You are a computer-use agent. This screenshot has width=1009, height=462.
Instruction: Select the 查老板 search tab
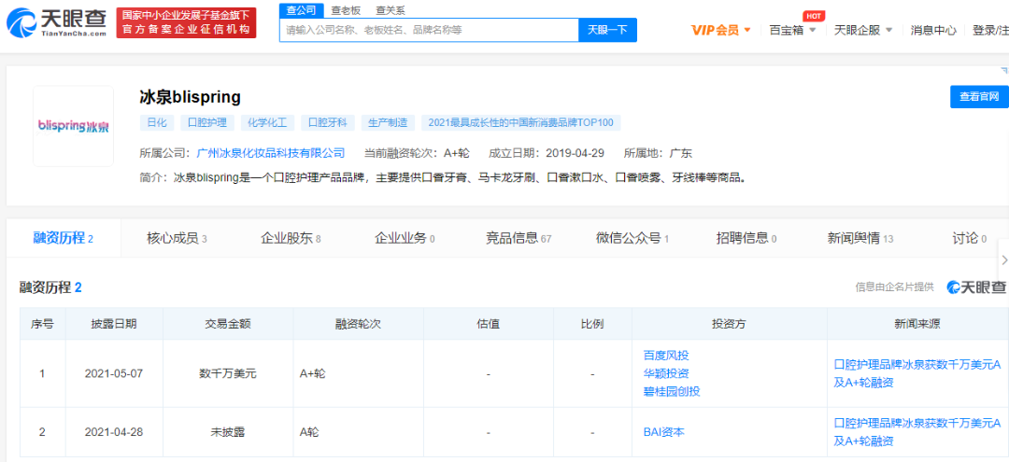click(x=346, y=10)
